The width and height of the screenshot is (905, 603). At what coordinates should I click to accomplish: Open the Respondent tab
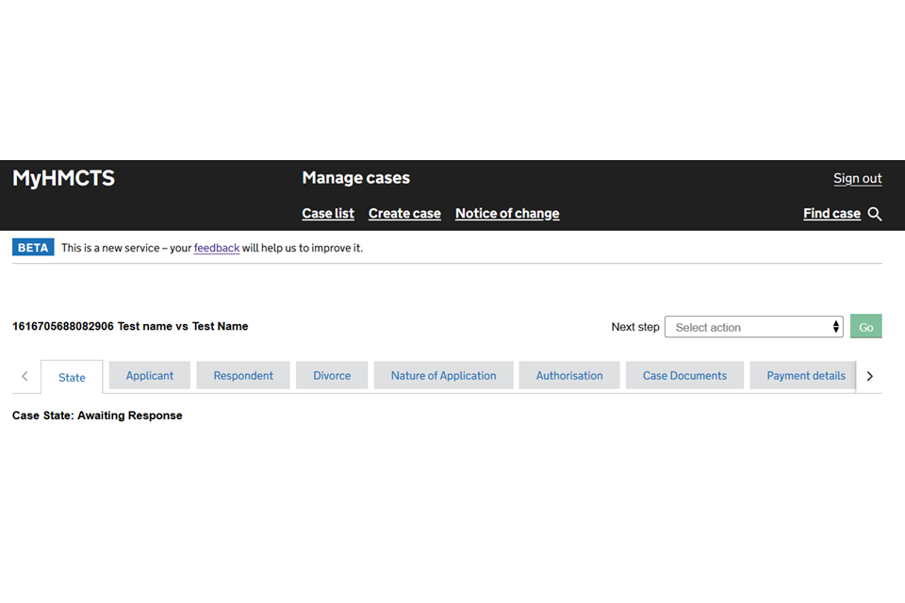[x=243, y=375]
